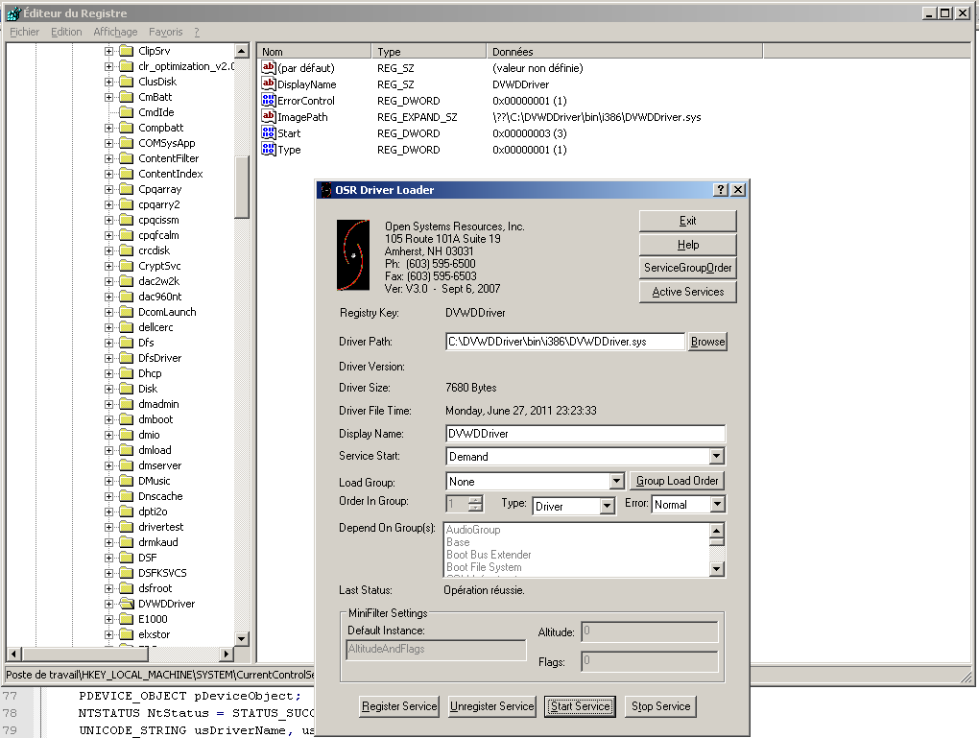Image resolution: width=979 pixels, height=738 pixels.
Task: Click the ImagePath string value icon
Action: coord(269,116)
